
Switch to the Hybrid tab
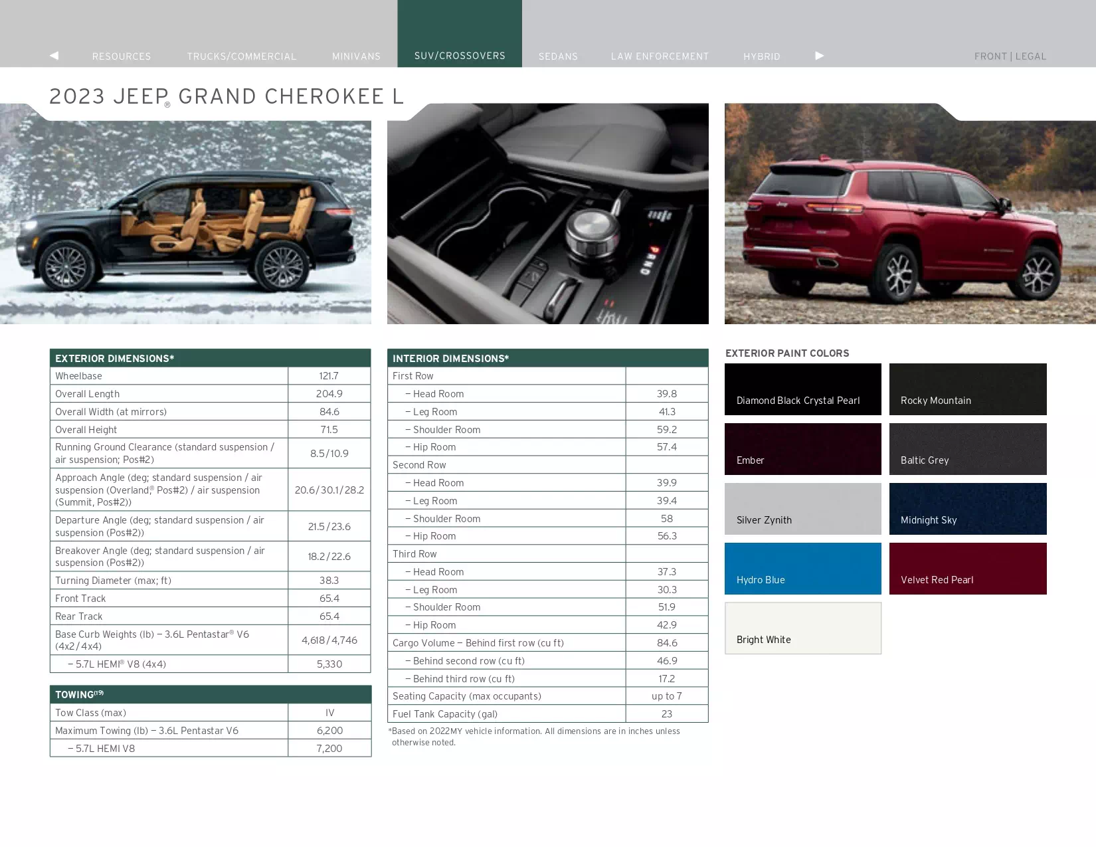point(762,56)
